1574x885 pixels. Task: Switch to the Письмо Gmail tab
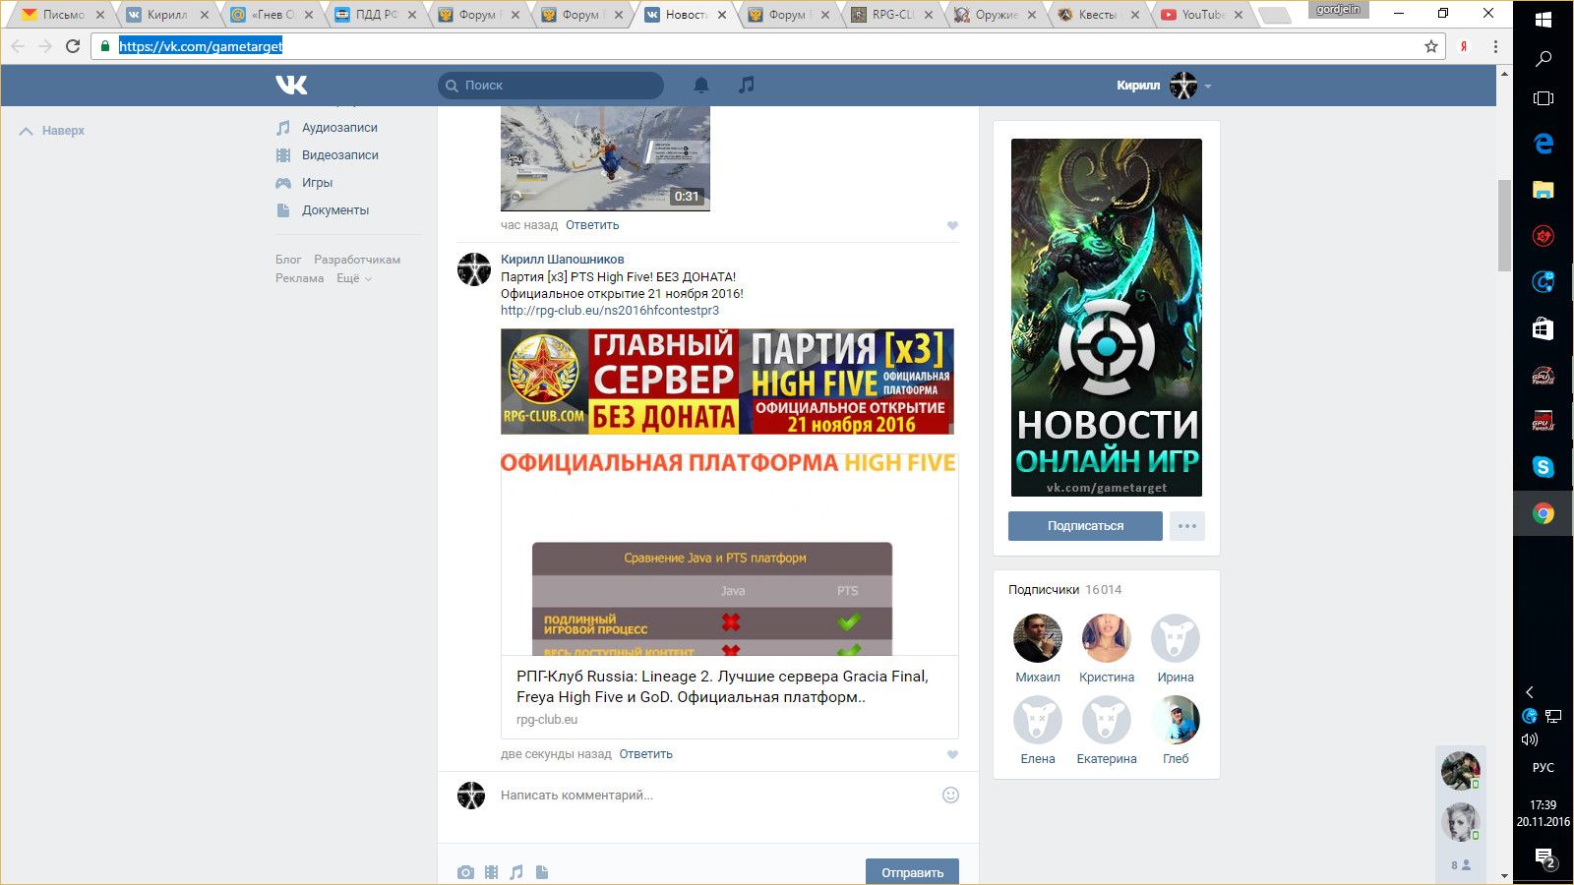pos(64,15)
